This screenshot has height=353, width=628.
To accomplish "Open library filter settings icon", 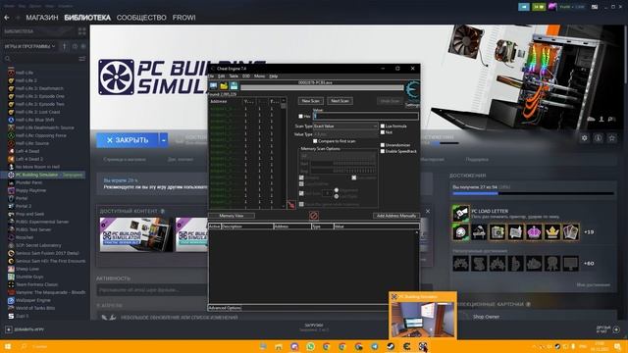I will [81, 59].
